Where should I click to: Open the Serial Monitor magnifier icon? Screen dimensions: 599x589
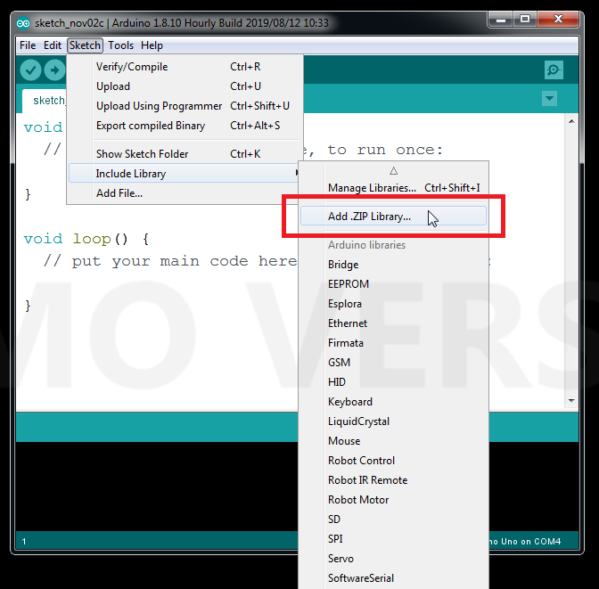coord(554,70)
